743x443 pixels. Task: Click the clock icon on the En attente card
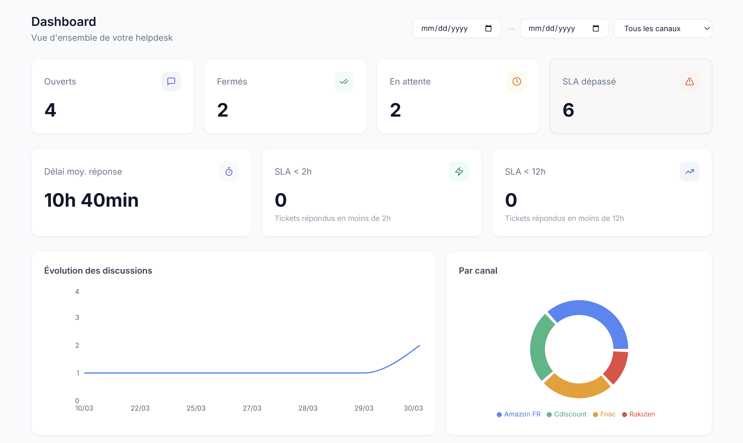517,81
